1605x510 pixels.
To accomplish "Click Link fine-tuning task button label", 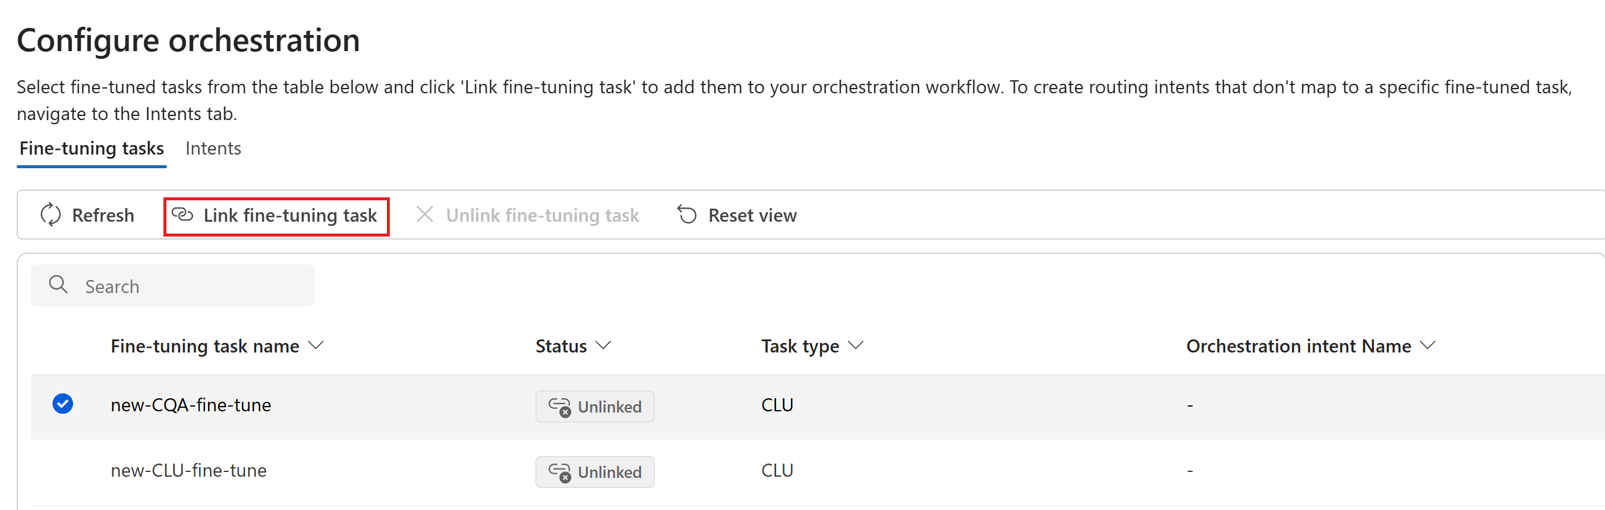I will coord(291,216).
